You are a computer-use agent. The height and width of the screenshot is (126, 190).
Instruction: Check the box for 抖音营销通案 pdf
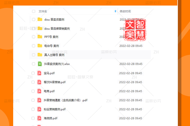pos(33,100)
